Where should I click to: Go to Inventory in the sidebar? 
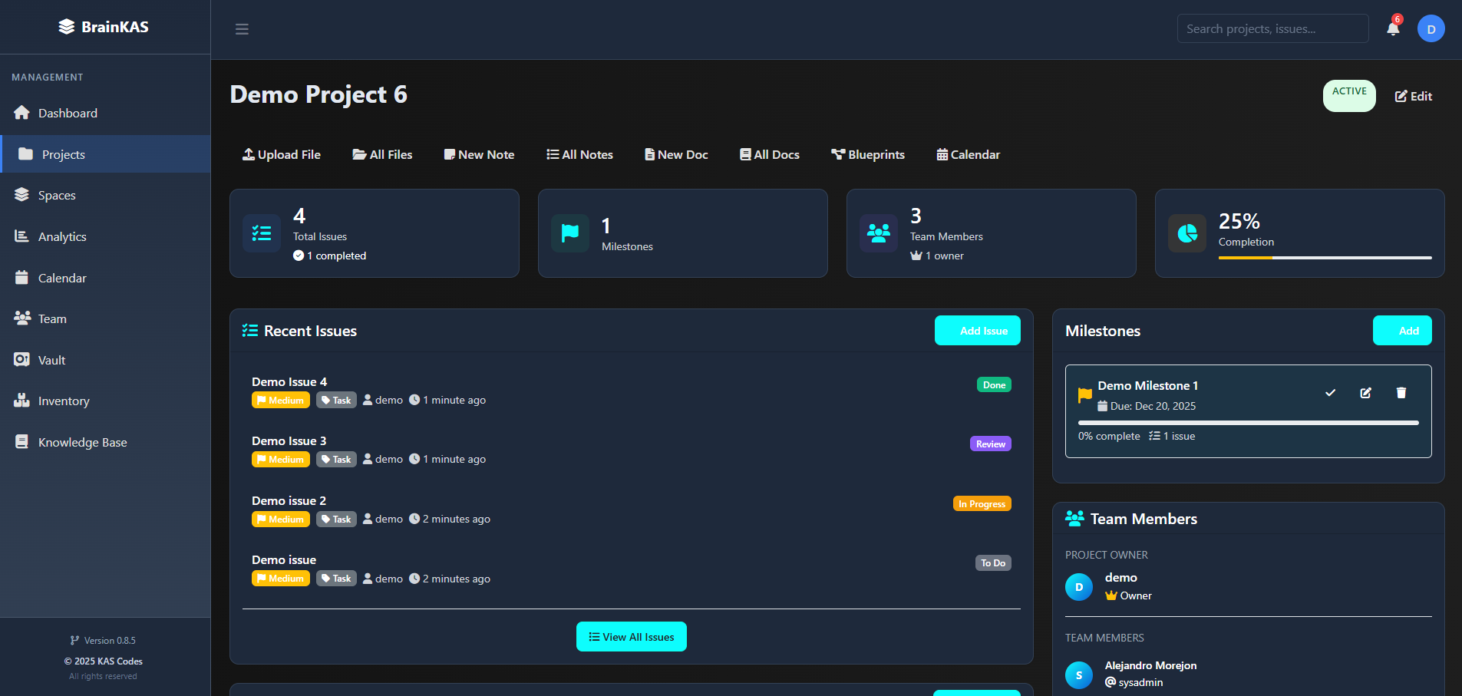point(63,401)
